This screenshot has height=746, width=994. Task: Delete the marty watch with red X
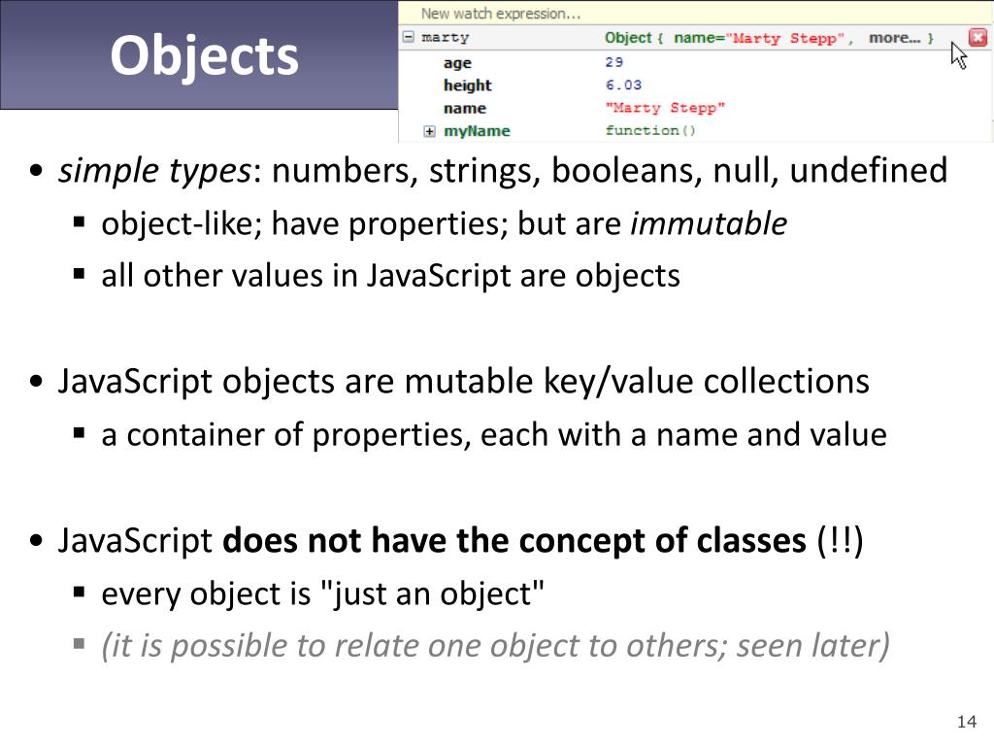coord(978,38)
